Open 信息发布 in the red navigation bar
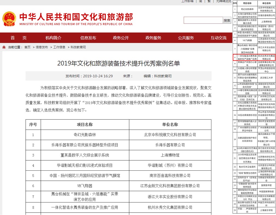This screenshot has width=276, height=215. pyautogui.click(x=88, y=38)
